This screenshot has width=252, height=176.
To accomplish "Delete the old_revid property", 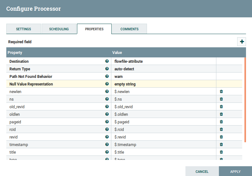I will pyautogui.click(x=221, y=107).
